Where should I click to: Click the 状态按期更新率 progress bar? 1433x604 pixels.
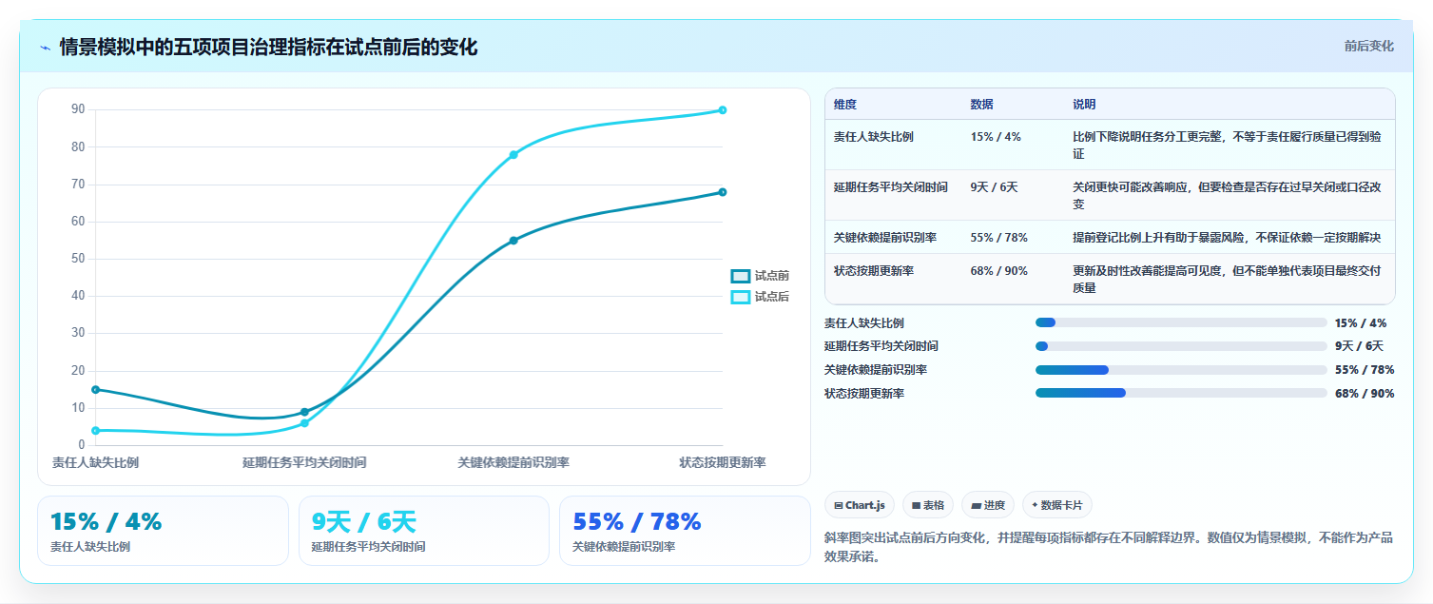(x=1181, y=393)
